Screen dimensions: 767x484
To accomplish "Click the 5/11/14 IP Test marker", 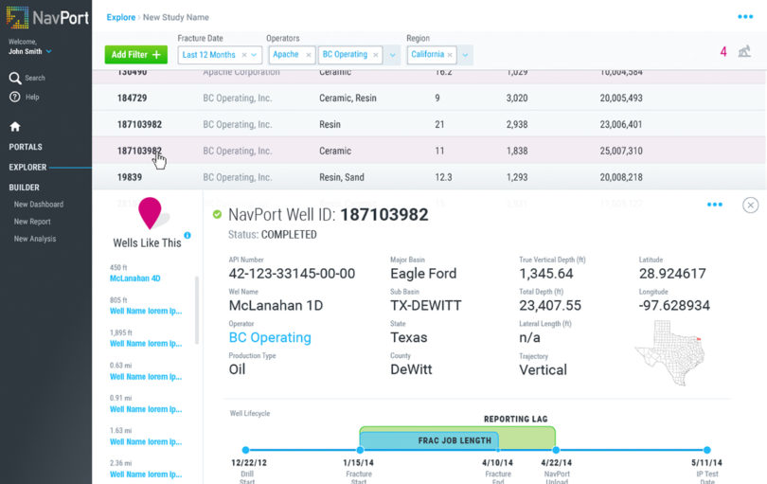I will pyautogui.click(x=706, y=450).
